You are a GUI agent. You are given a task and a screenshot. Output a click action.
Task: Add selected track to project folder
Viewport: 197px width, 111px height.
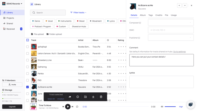coord(85,97)
